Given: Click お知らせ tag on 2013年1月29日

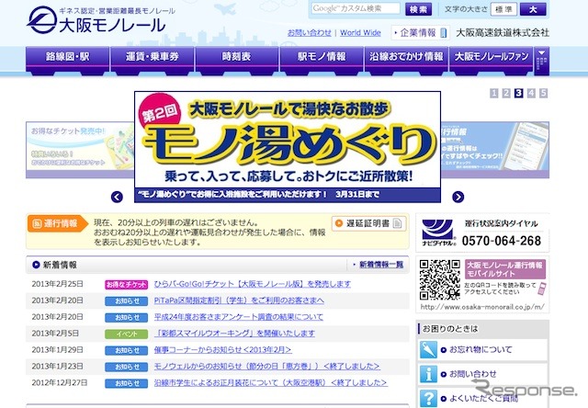Looking at the screenshot, I should pos(127,350).
